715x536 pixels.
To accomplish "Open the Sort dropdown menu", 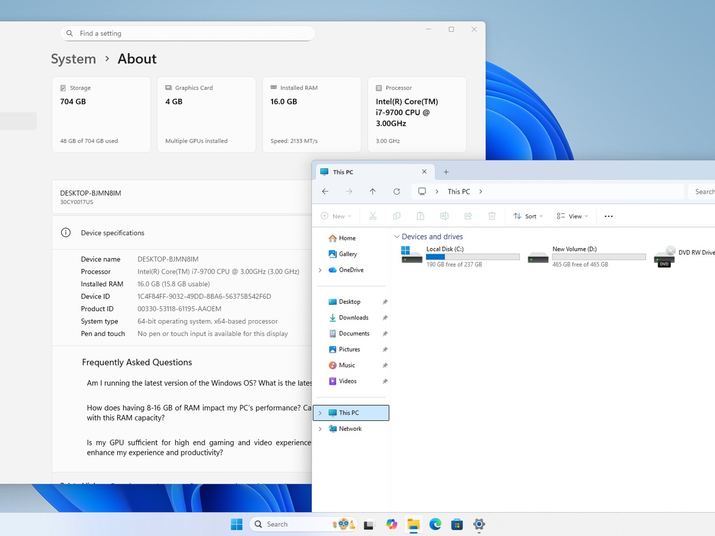I will pos(528,216).
